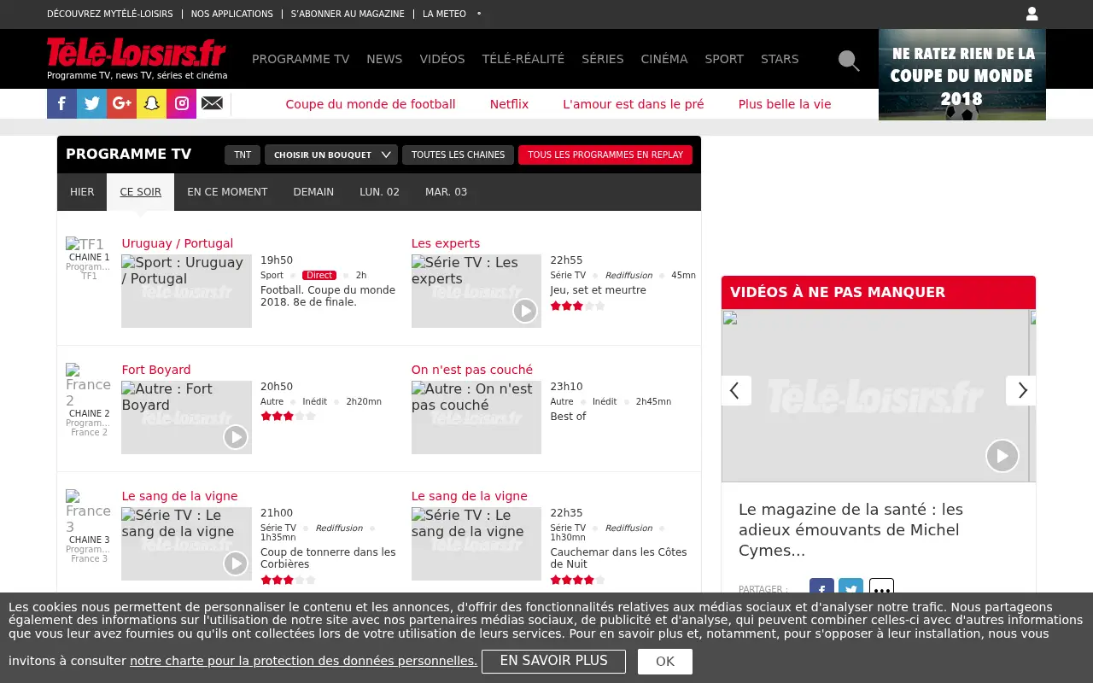Open France 3 channel logo
Image resolution: width=1093 pixels, height=683 pixels.
89,512
